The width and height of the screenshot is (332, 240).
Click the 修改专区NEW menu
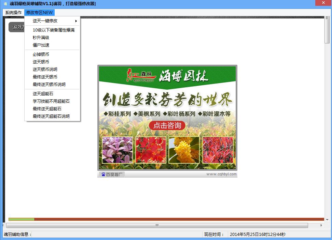39,13
